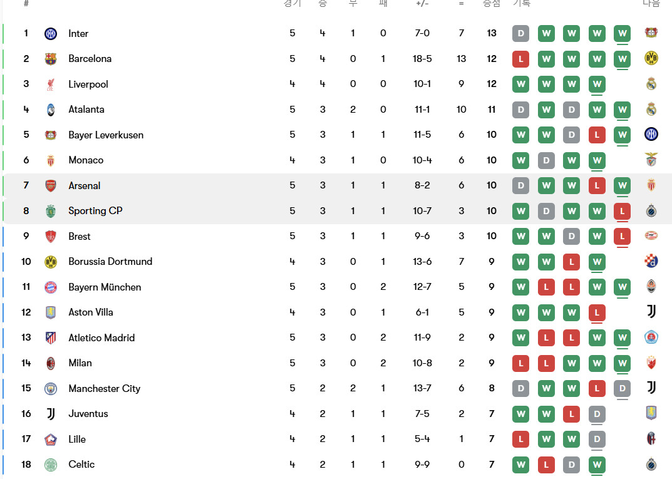672x479 pixels.
Task: Open the Atalanta crest icon
Action: pos(51,110)
